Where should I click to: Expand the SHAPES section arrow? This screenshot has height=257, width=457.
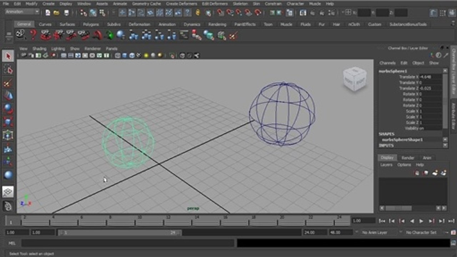[x=445, y=140]
